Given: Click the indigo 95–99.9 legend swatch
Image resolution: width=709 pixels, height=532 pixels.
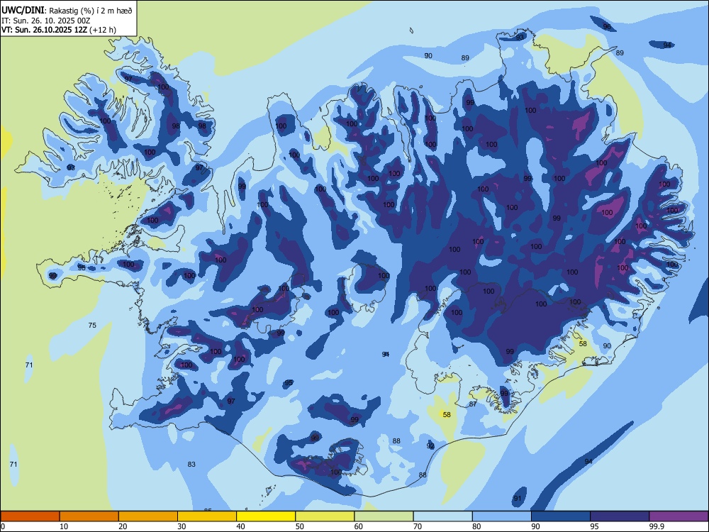Looking at the screenshot, I should click(x=620, y=516).
